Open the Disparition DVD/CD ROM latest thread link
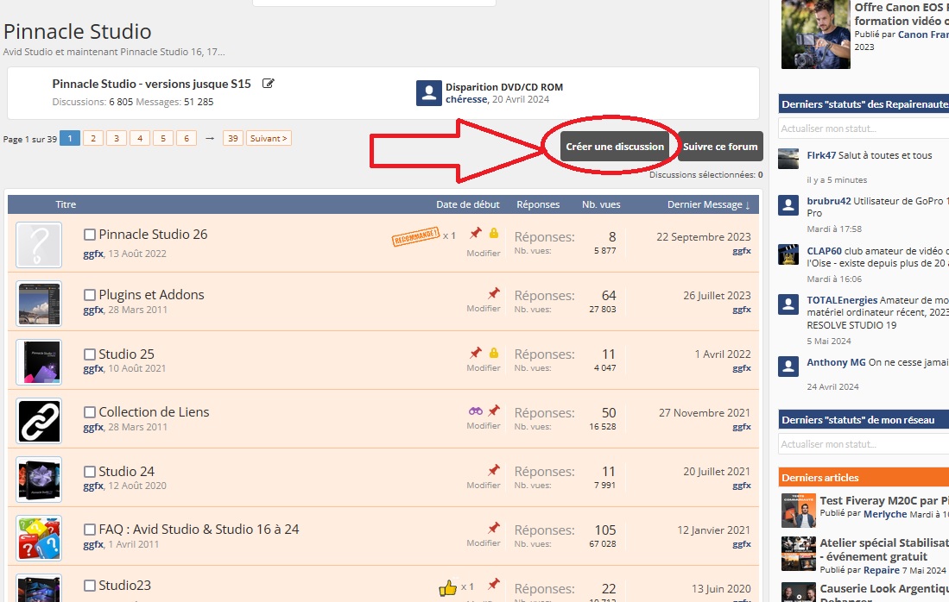The width and height of the screenshot is (949, 602). pyautogui.click(x=504, y=87)
